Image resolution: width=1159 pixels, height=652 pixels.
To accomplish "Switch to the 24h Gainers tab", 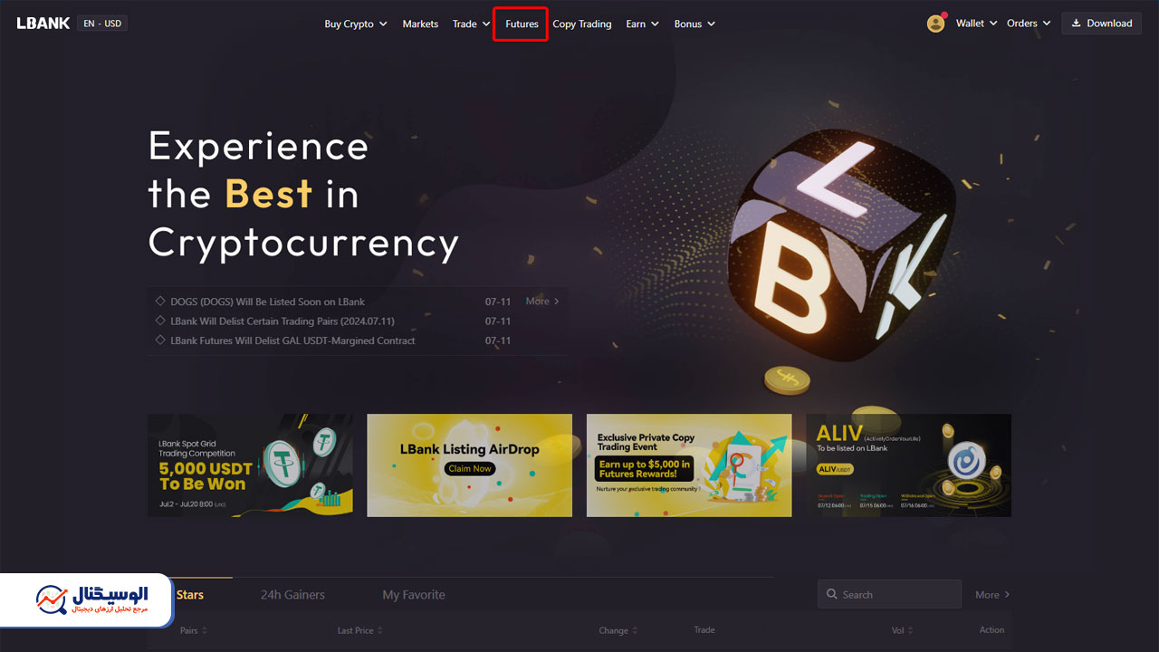I will coord(292,595).
